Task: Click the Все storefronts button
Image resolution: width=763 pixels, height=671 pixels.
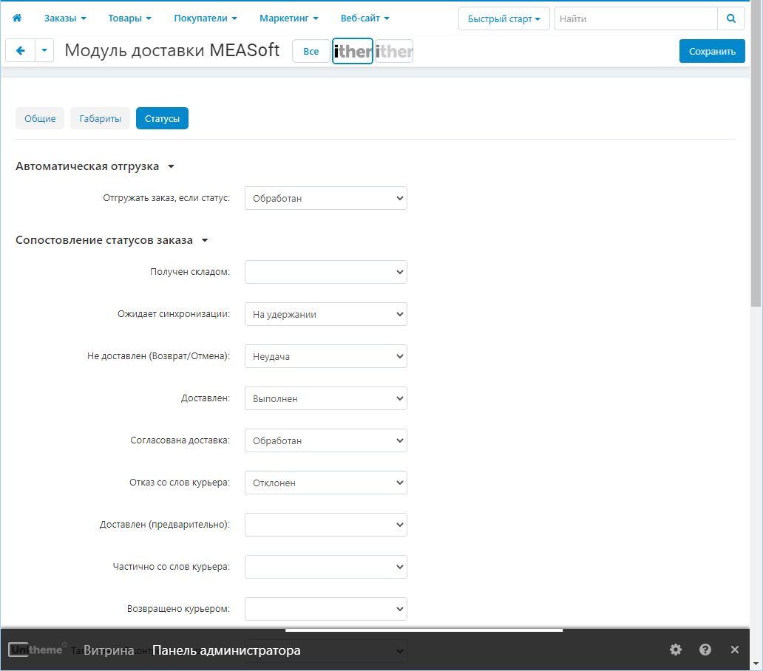Action: (x=311, y=51)
